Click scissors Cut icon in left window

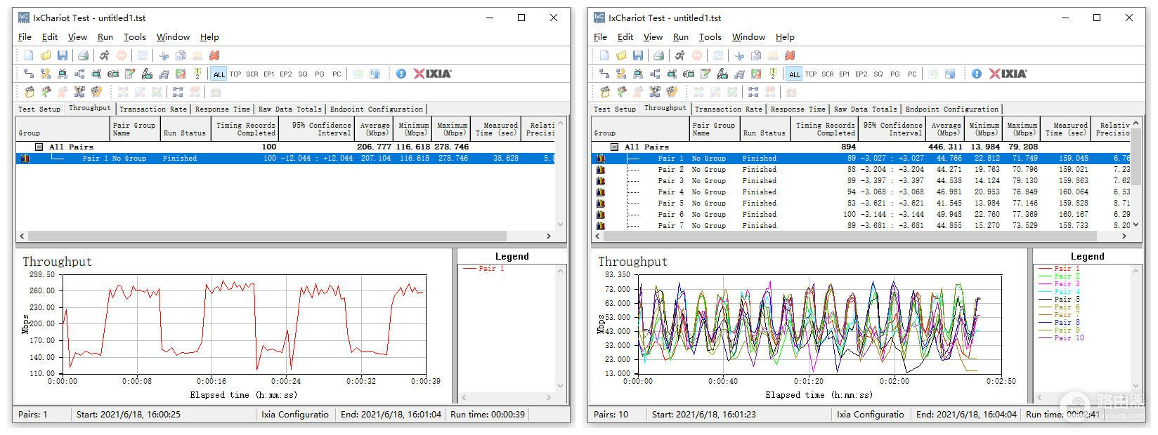[x=164, y=55]
